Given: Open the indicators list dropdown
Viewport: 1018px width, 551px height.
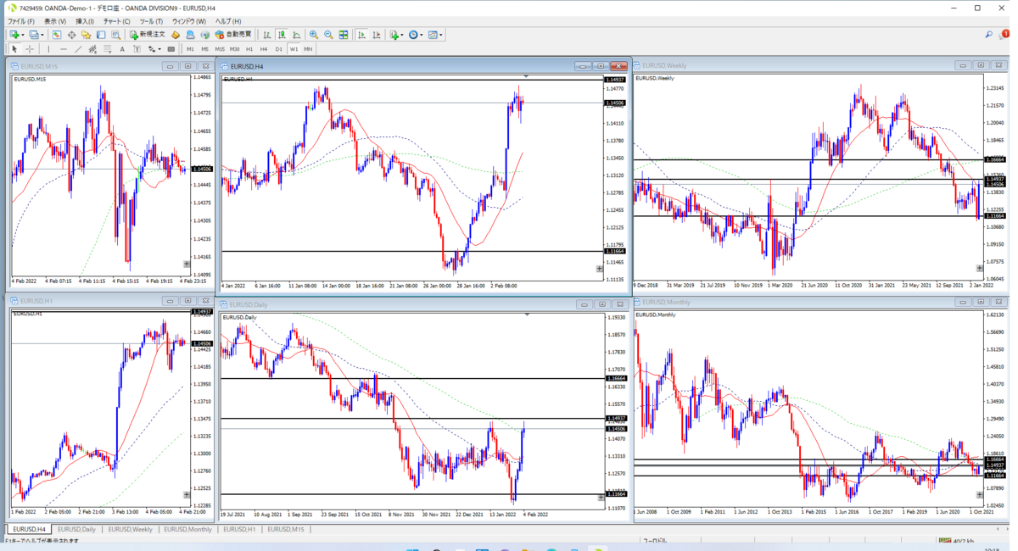Looking at the screenshot, I should 396,35.
